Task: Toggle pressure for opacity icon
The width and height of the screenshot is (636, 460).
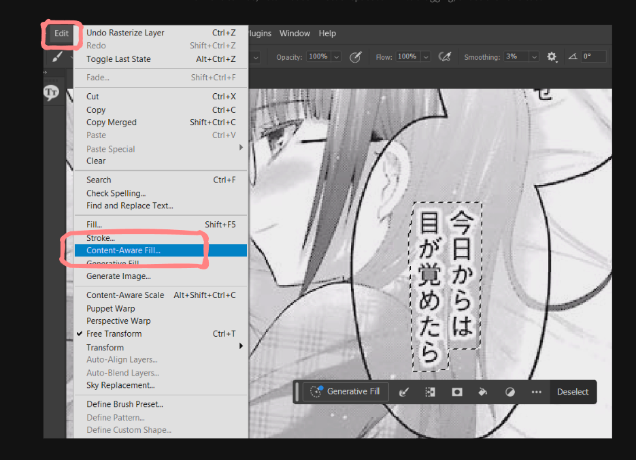Action: (355, 56)
